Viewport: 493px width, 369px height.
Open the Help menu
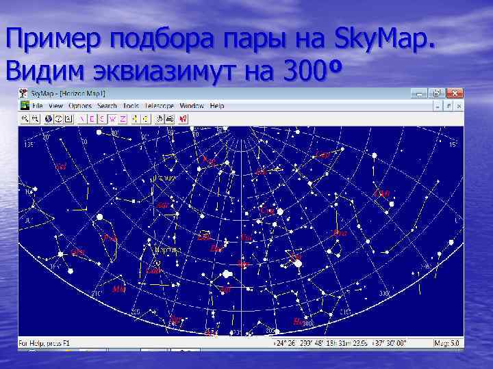[217, 106]
